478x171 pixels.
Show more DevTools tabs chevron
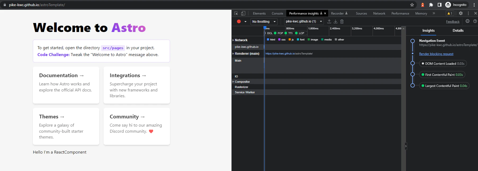point(434,13)
